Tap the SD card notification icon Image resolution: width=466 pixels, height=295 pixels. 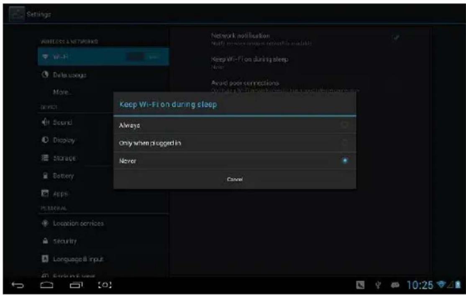tap(360, 285)
